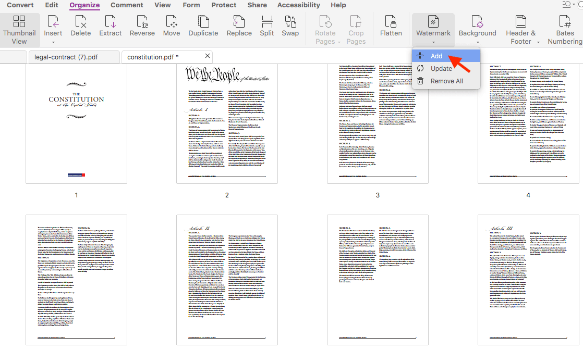
Task: Open the Replace pages tool
Action: (x=239, y=26)
